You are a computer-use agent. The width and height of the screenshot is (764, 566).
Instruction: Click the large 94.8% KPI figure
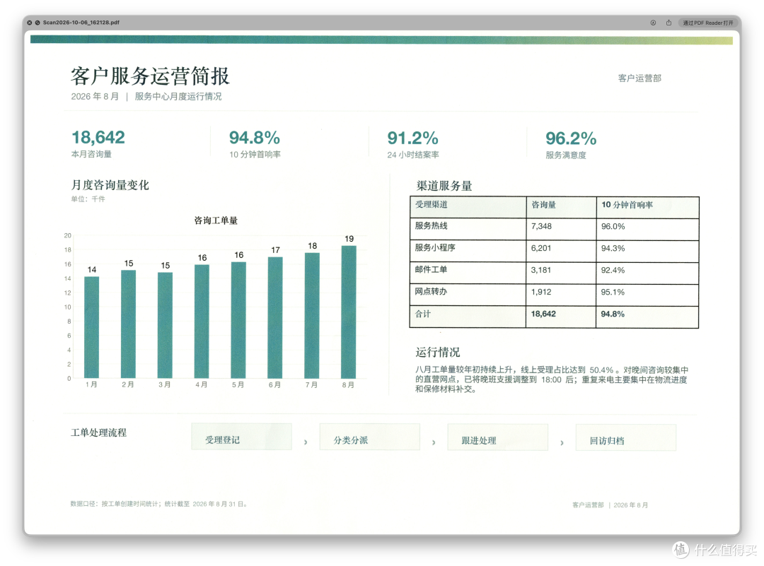[255, 138]
